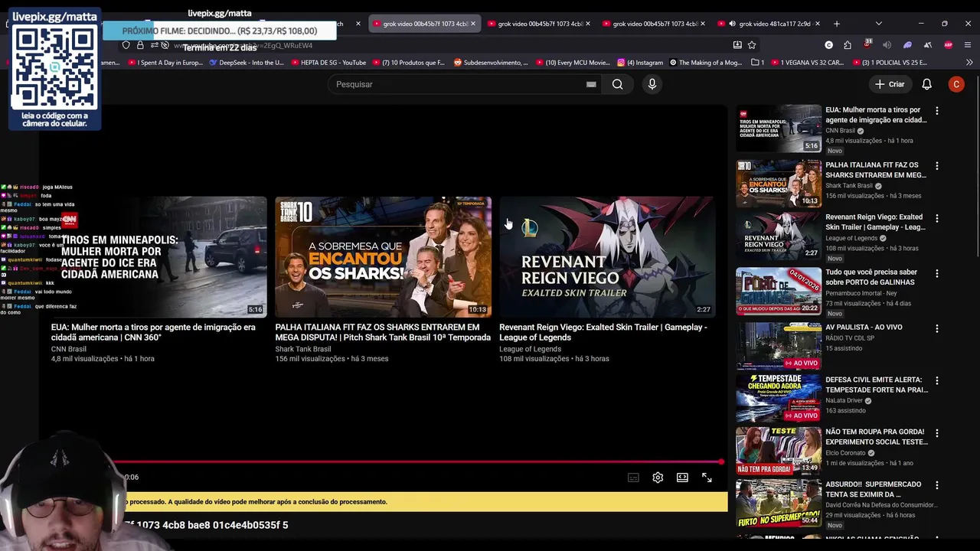Switch to the grok video 481ca117 tab

coord(769,24)
